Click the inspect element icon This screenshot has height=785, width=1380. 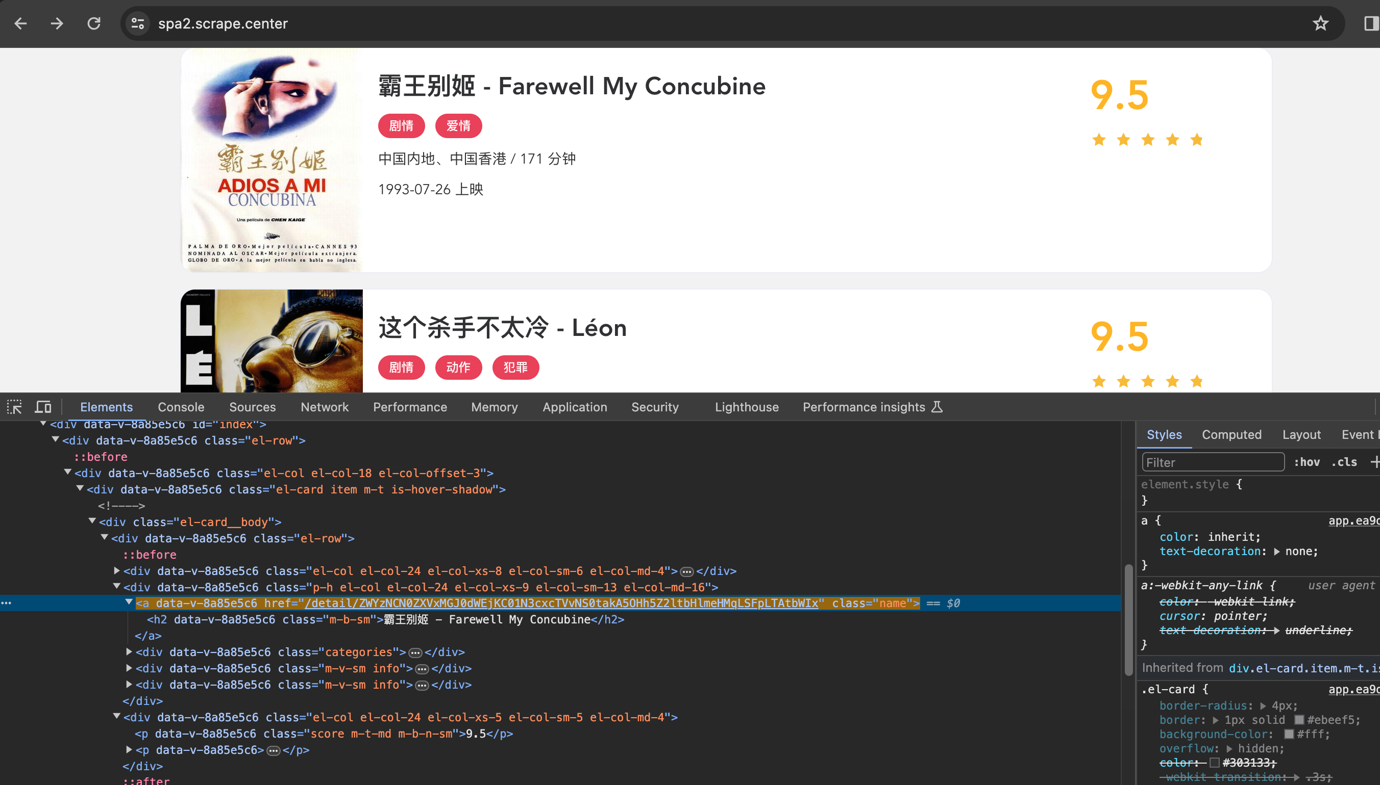(x=14, y=407)
